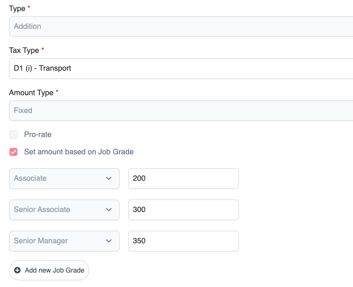353x287 pixels.
Task: Click the Amount Type field label
Action: point(31,92)
